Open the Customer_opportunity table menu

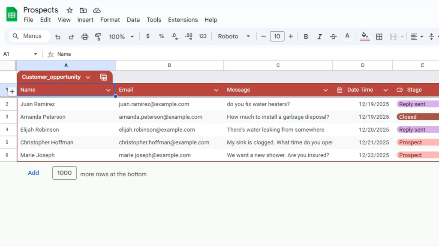88,77
